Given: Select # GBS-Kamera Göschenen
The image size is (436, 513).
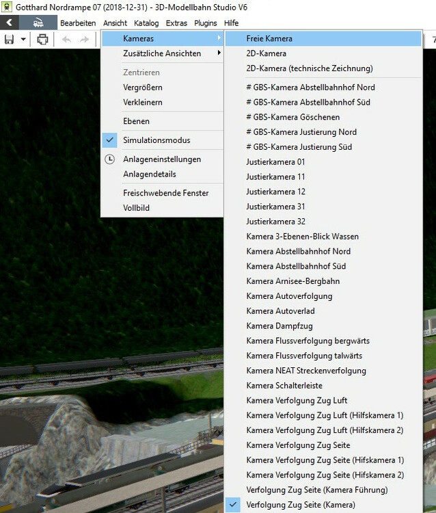Looking at the screenshot, I should [x=323, y=117].
